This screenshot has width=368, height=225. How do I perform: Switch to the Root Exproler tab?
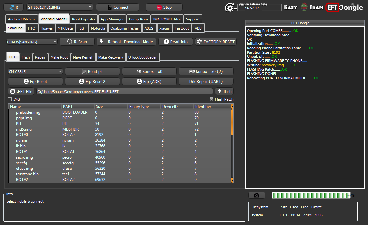83,19
